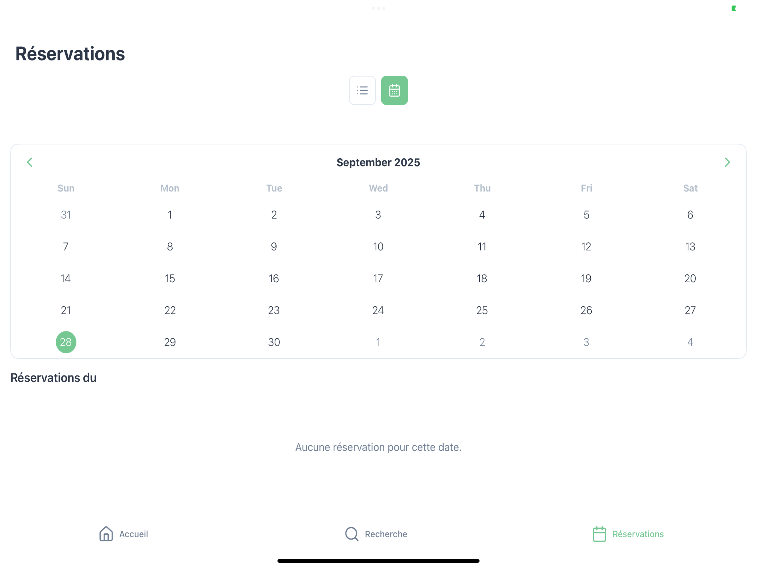Viewport: 757px width, 568px height.
Task: Tap the Recherche magnifier icon
Action: 351,534
